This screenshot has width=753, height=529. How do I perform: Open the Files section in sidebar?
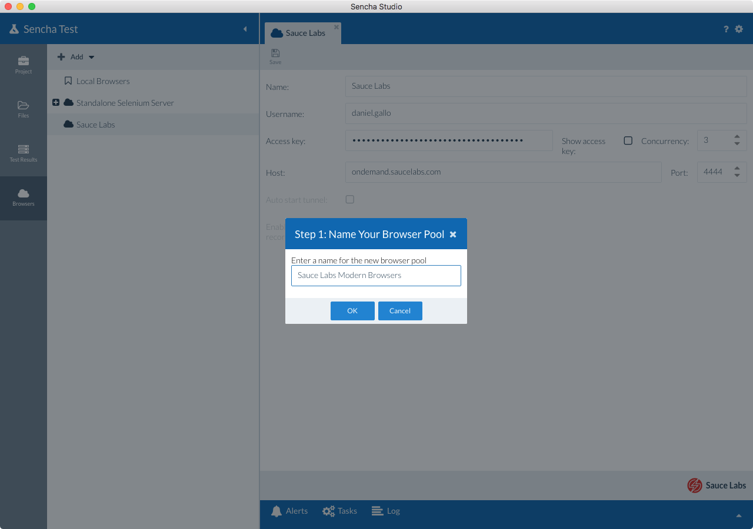click(x=24, y=110)
